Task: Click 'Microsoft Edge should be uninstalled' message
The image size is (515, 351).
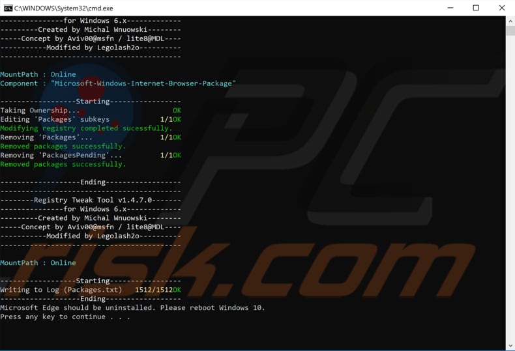Action: pyautogui.click(x=78, y=308)
